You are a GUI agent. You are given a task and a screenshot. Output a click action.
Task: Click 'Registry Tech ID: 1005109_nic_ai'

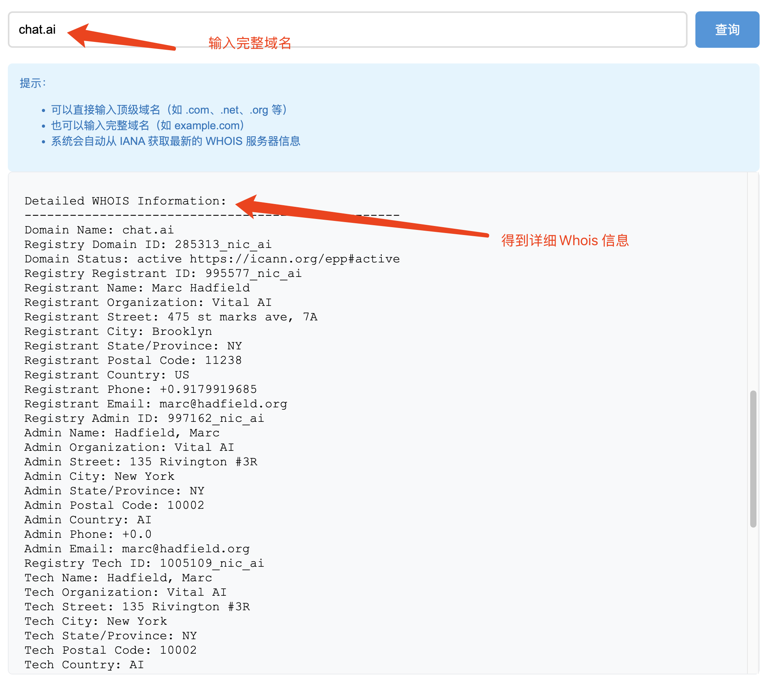(144, 563)
